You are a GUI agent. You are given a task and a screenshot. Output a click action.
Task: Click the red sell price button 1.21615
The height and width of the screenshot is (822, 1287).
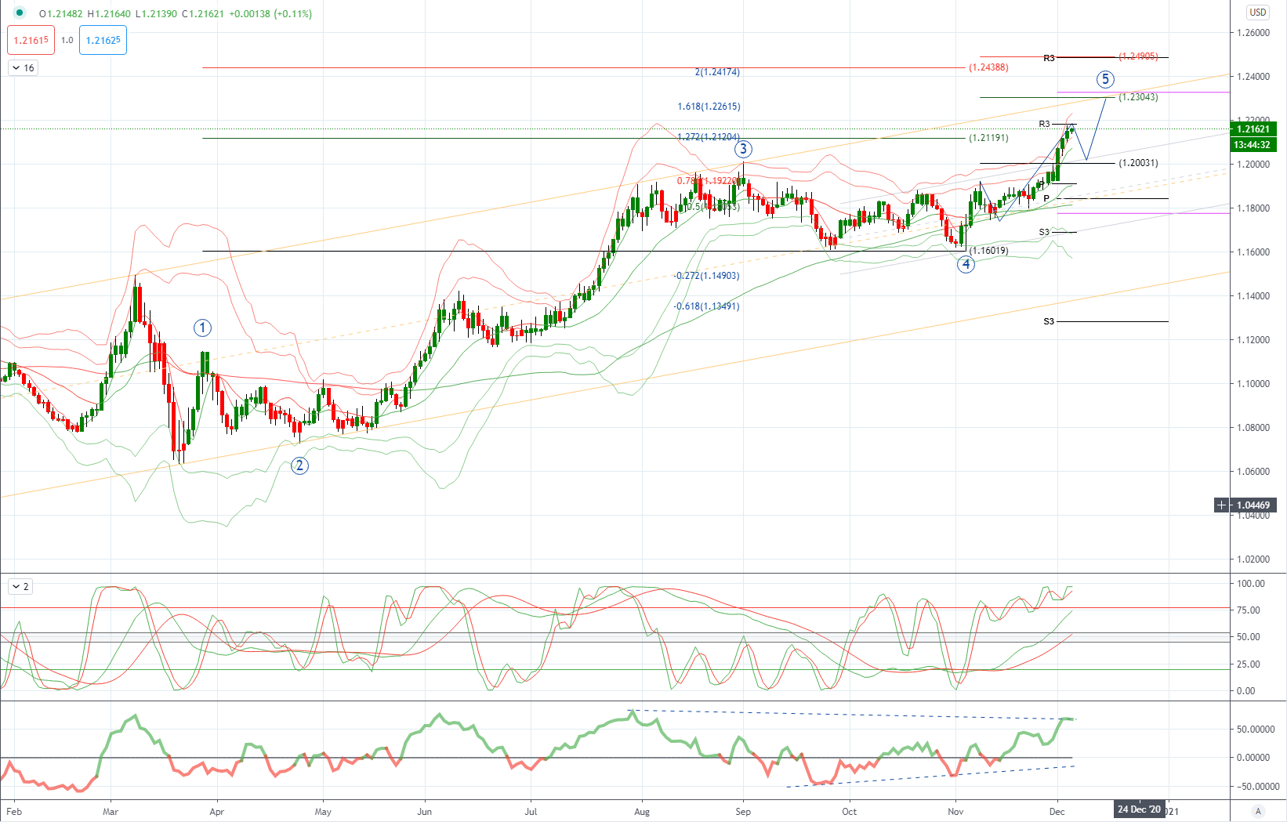(31, 40)
